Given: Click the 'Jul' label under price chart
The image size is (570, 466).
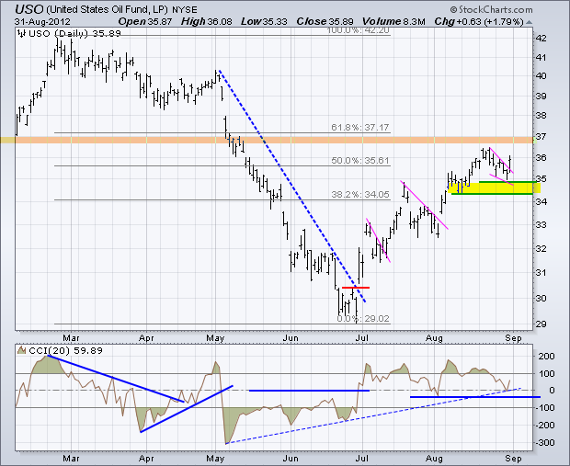Looking at the screenshot, I should 362,338.
